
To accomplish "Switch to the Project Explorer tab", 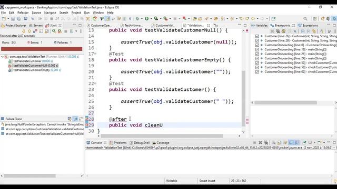I will pyautogui.click(x=13, y=26).
